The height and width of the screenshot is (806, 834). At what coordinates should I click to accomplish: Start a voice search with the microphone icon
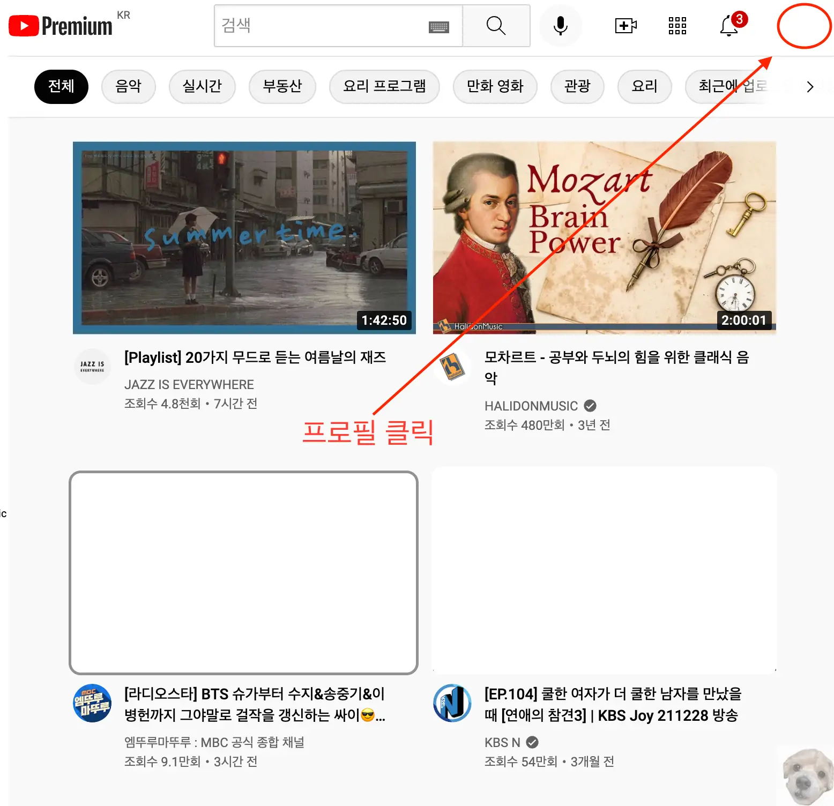pyautogui.click(x=560, y=25)
